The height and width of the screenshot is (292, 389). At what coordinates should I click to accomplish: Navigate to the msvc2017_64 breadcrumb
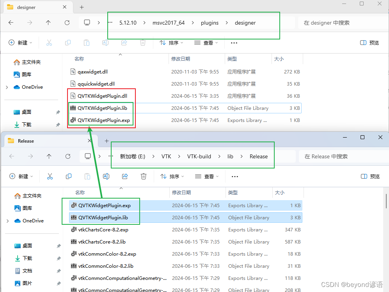tap(169, 23)
